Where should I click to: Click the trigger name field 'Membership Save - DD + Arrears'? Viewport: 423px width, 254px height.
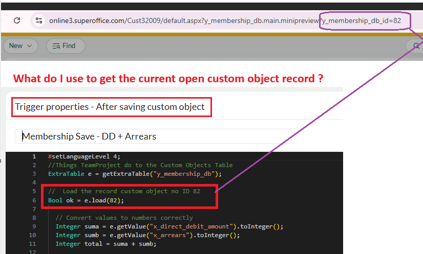tap(153, 136)
